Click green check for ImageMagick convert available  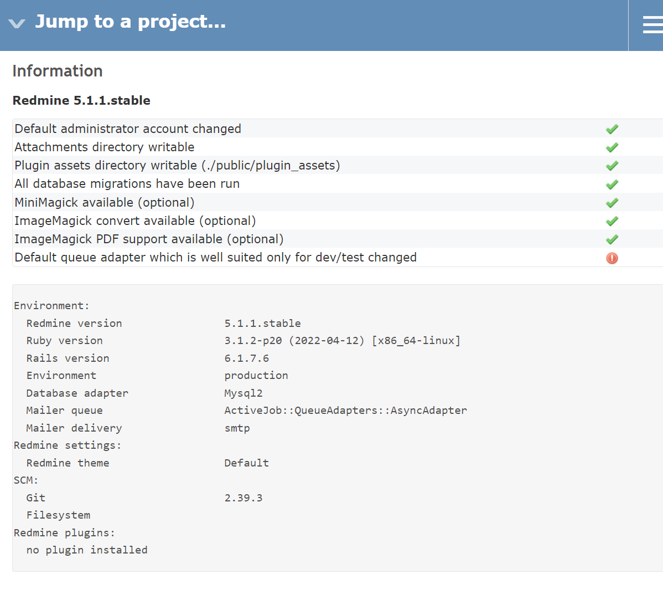[612, 221]
